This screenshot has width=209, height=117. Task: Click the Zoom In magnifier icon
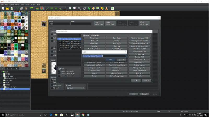70,8
